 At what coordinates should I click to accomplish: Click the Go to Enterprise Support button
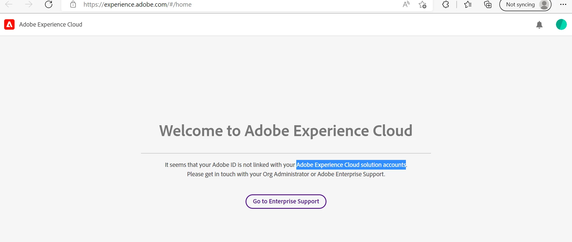(286, 202)
